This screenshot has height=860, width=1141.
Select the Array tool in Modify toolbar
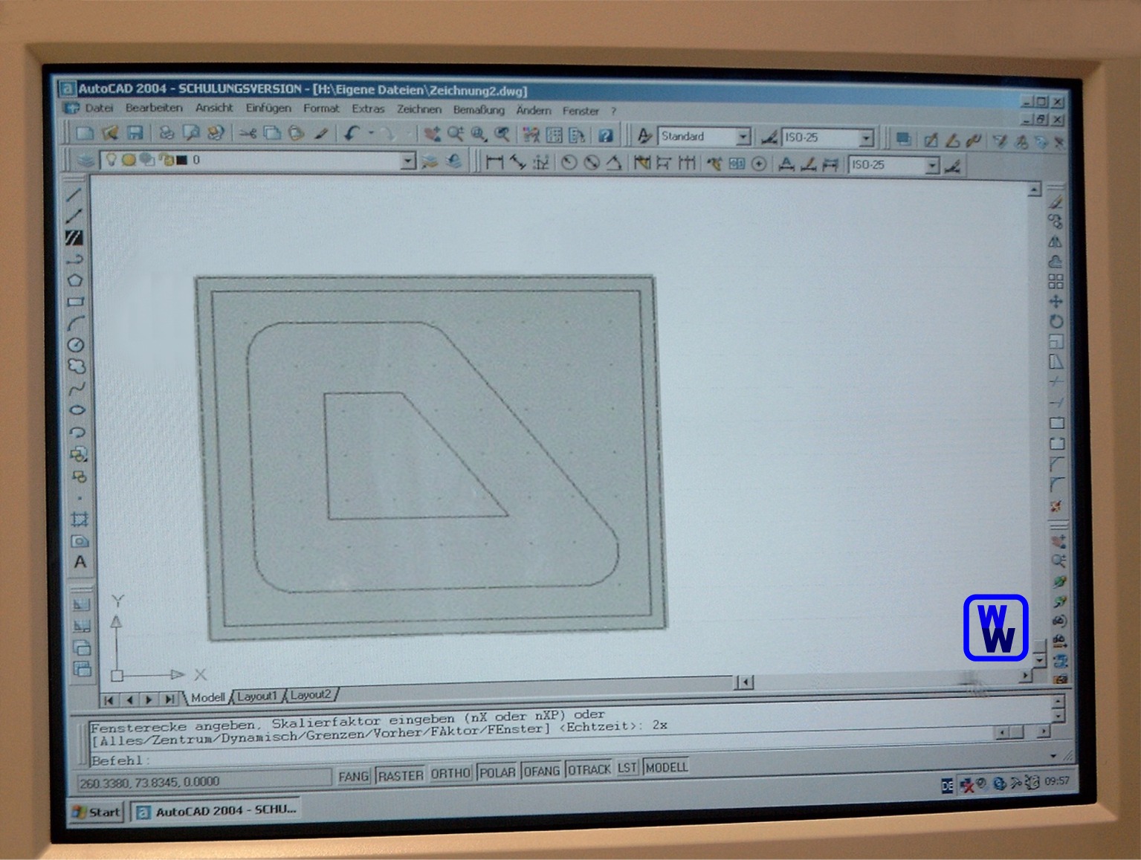(x=1056, y=282)
